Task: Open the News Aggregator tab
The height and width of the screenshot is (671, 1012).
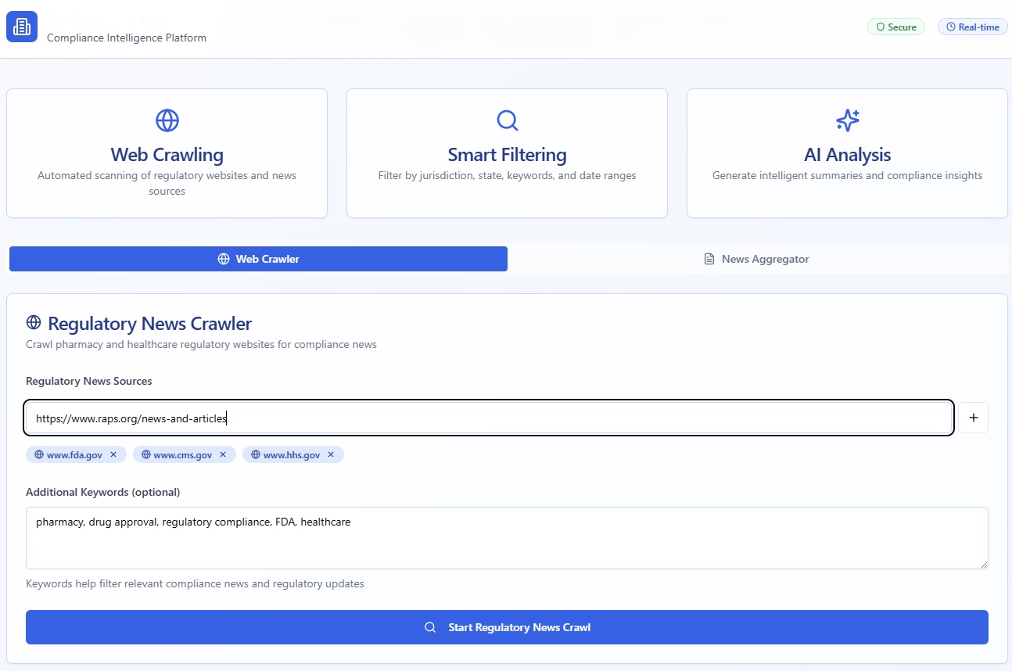Action: (x=756, y=259)
